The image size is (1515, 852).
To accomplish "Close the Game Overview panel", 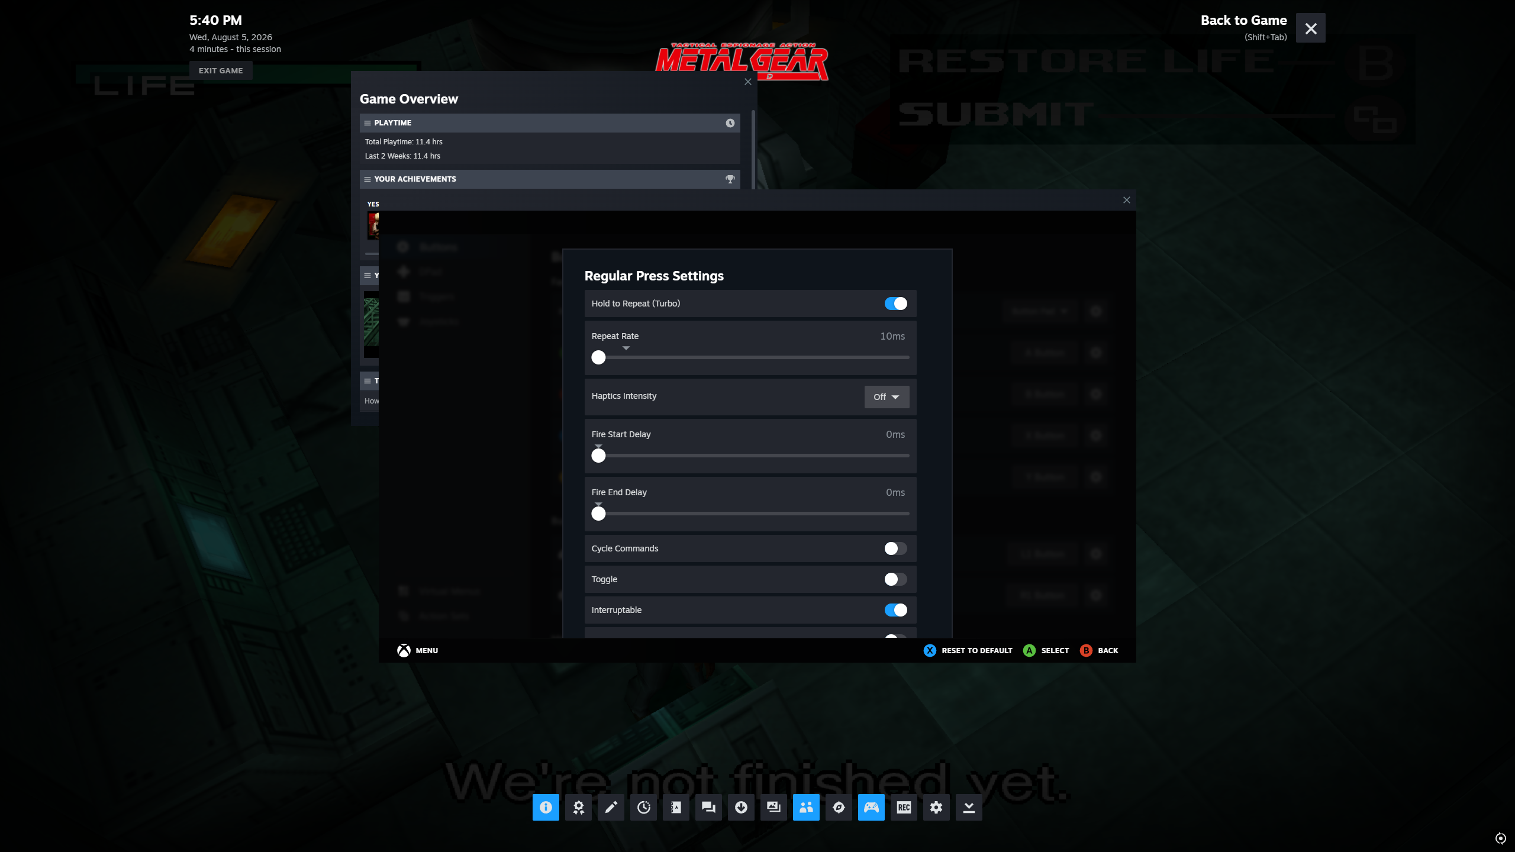I will pos(748,82).
